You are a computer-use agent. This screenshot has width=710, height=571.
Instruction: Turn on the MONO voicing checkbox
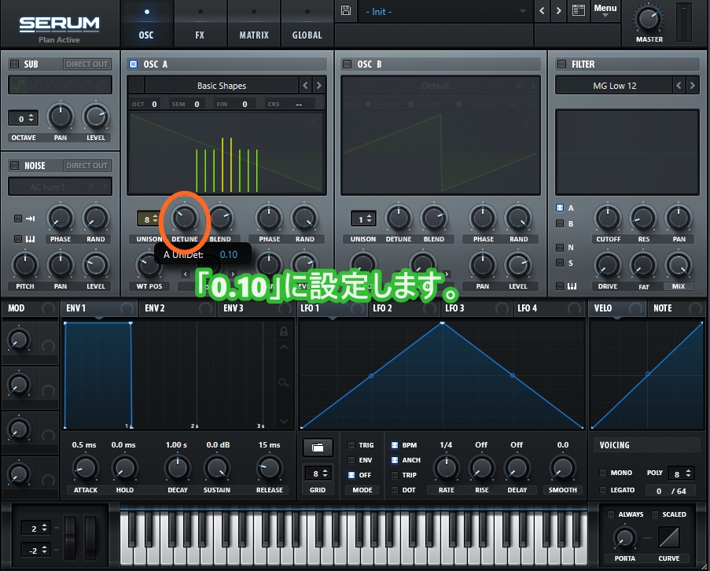603,473
